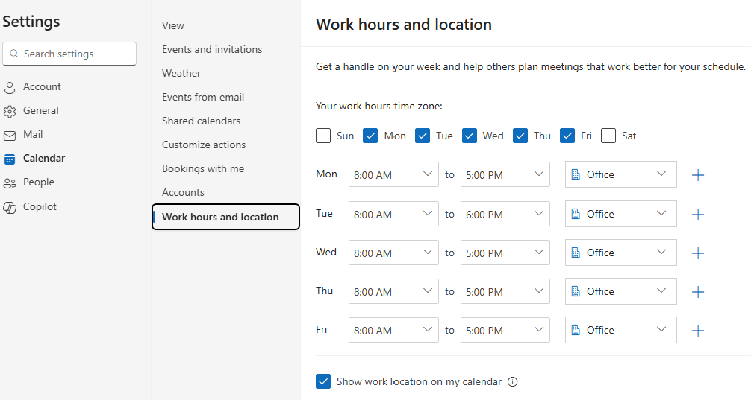This screenshot has height=400, width=751.
Task: Open Fri end time dropdown
Action: point(505,330)
